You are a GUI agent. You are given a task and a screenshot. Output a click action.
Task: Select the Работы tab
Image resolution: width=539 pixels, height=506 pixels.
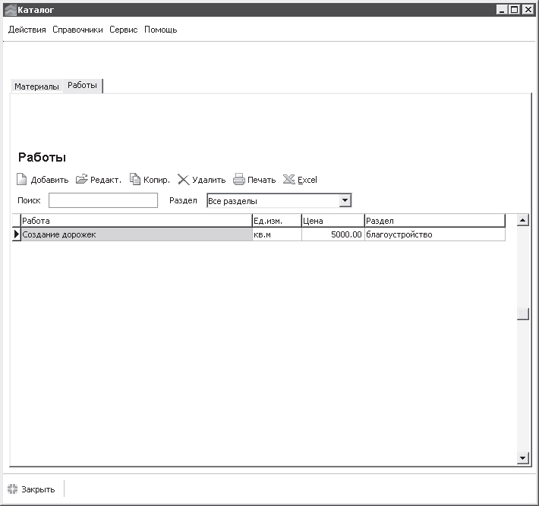coord(83,85)
